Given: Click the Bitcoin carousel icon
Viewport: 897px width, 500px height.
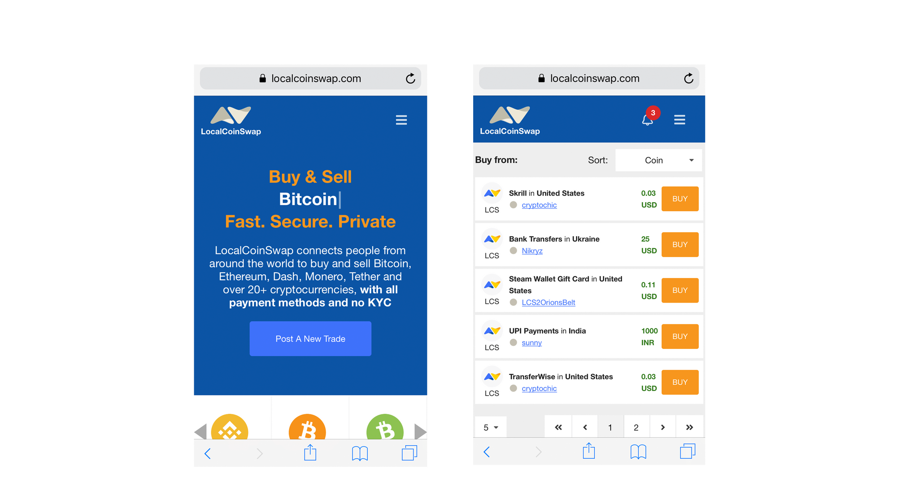Looking at the screenshot, I should point(310,426).
